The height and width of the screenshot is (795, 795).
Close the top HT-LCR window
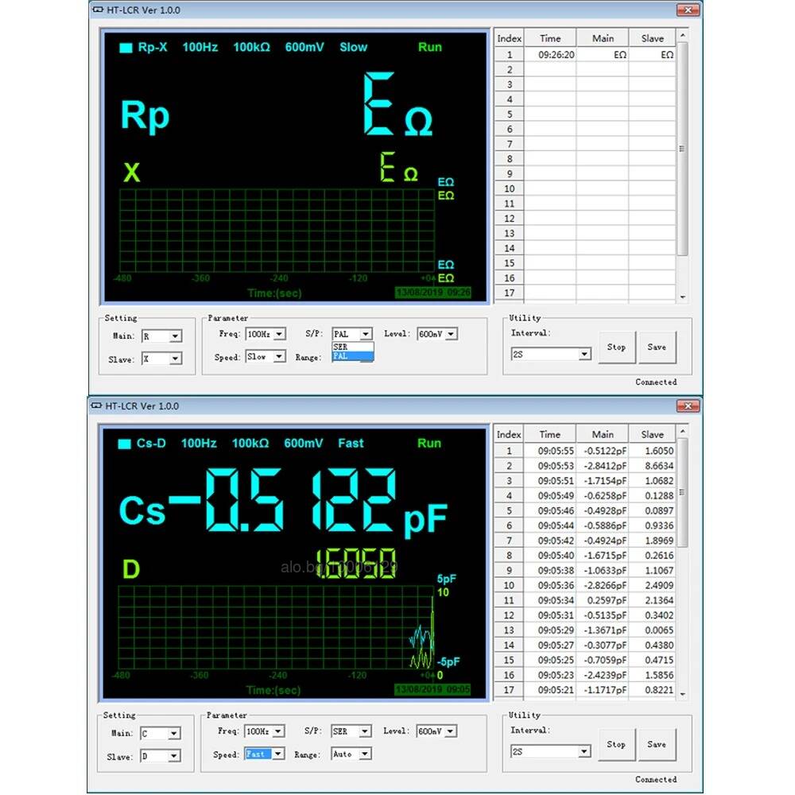(688, 10)
